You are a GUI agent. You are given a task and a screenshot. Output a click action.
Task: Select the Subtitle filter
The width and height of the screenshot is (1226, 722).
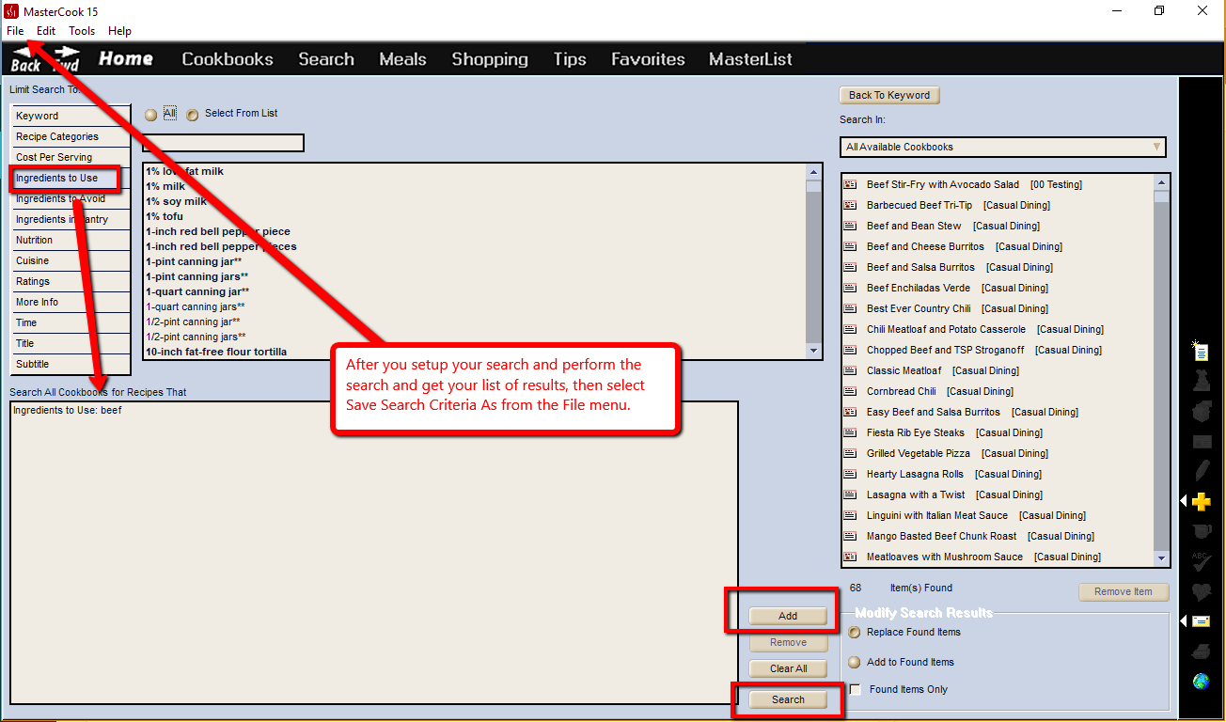tap(71, 364)
